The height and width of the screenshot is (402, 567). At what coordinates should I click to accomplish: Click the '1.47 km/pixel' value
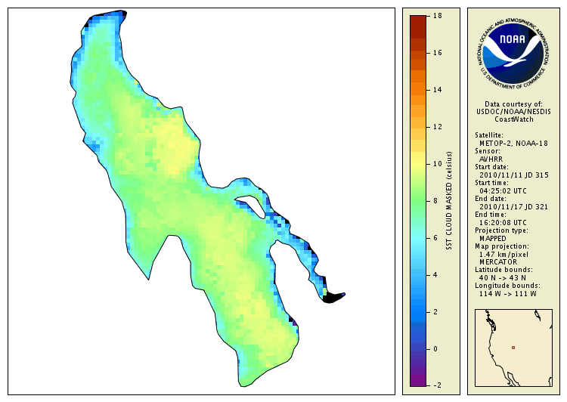pos(503,255)
